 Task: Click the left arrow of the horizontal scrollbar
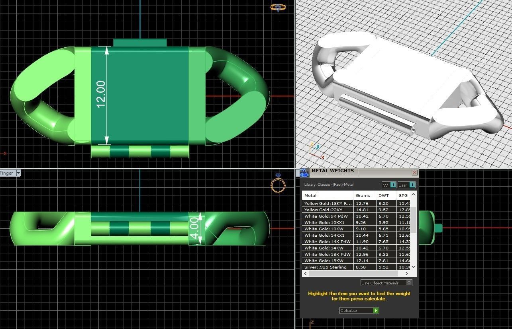tap(306, 273)
